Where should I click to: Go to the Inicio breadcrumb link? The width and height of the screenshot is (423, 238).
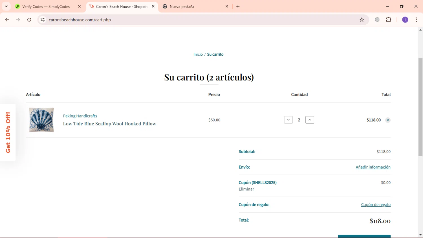point(198,54)
